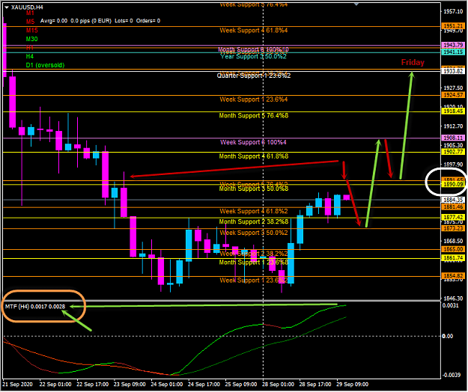Click the orange 1924.57 price tag

453,95
